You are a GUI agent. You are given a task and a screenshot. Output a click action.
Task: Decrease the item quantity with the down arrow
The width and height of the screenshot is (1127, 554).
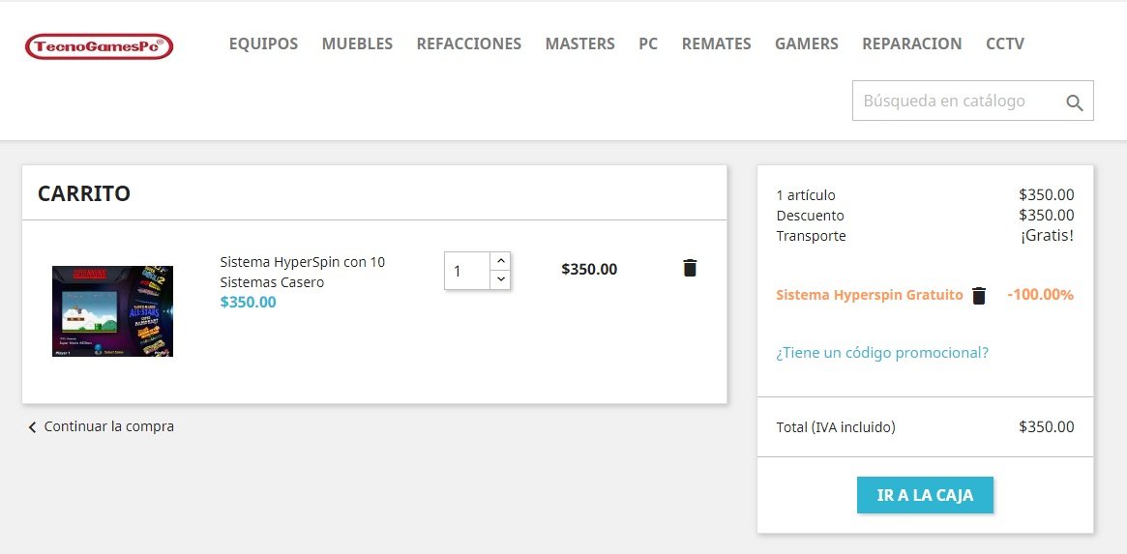pyautogui.click(x=500, y=279)
